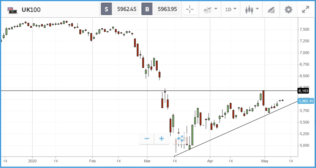316x168 pixels.
Task: Click the UK100 instrument name
Action: coord(31,10)
